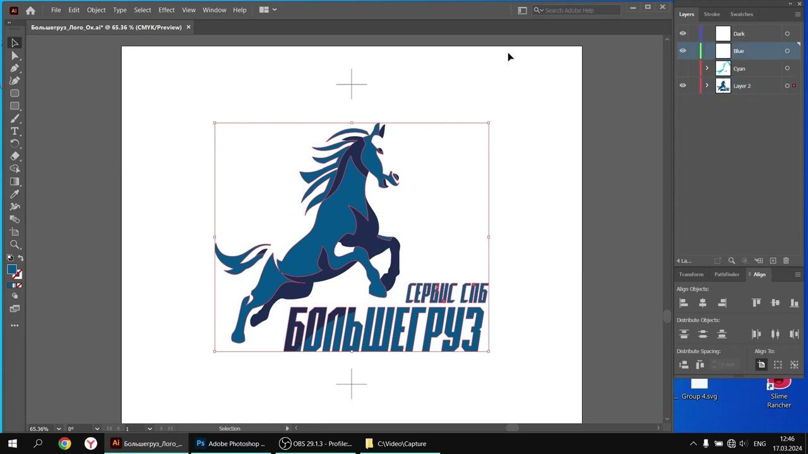The width and height of the screenshot is (808, 454).
Task: Click Horizontal Distribute Left icon
Action: point(756,334)
